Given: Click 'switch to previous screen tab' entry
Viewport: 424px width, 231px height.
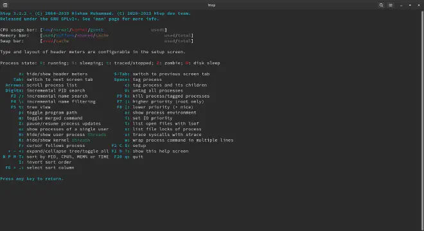Looking at the screenshot, I should [x=171, y=74].
